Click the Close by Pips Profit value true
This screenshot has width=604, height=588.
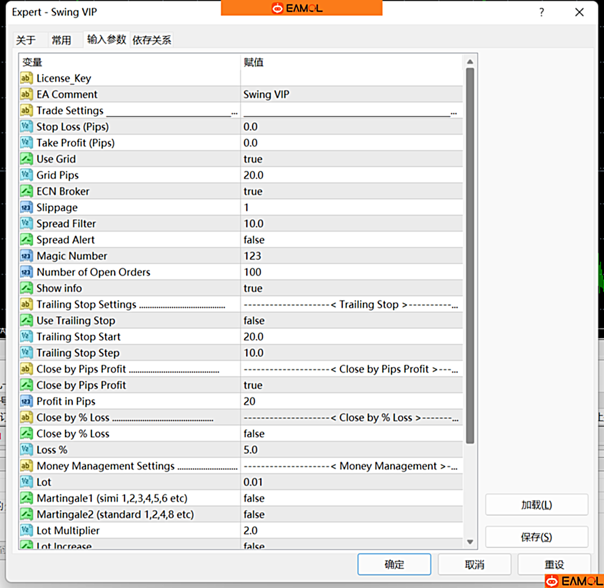click(x=253, y=386)
